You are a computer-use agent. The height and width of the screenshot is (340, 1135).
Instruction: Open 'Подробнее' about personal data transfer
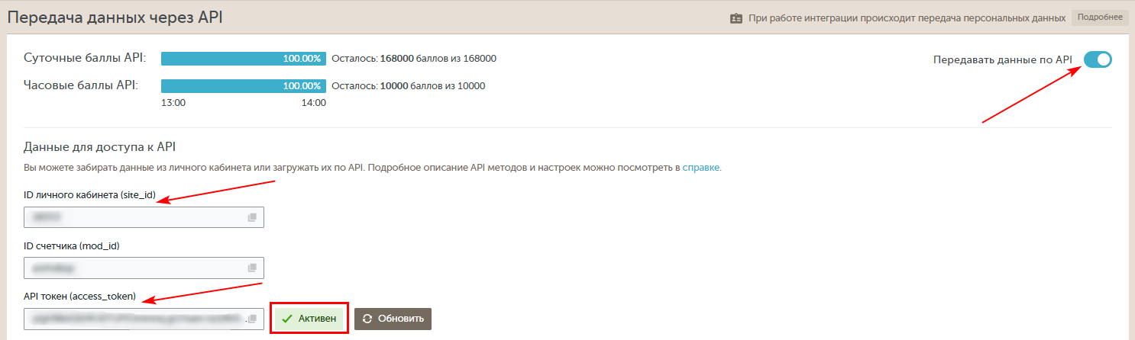1100,18
